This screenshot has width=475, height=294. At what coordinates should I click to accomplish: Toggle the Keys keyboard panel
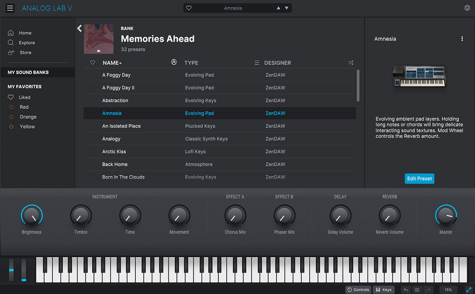[384, 290]
